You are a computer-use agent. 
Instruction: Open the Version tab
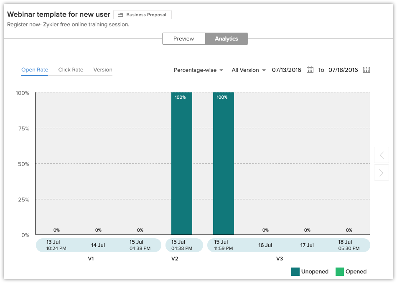tap(103, 70)
